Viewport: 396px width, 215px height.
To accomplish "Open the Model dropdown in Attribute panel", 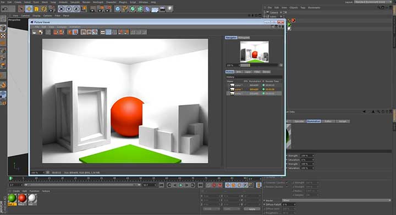I will 337,200.
